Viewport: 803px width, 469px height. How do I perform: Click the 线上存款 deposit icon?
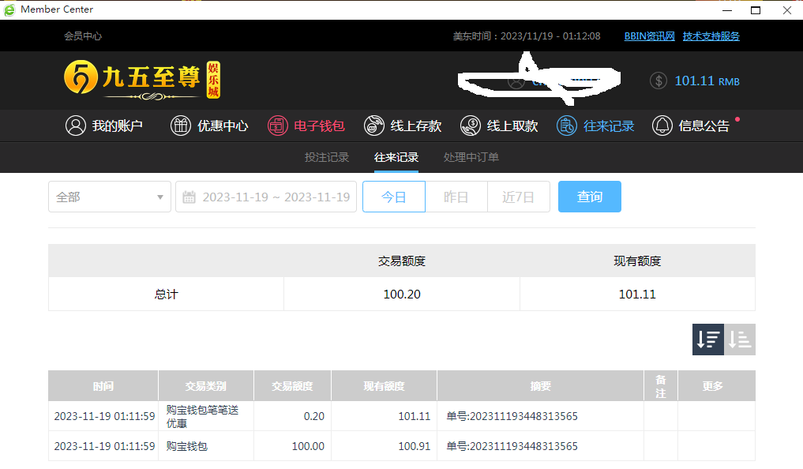(x=373, y=126)
